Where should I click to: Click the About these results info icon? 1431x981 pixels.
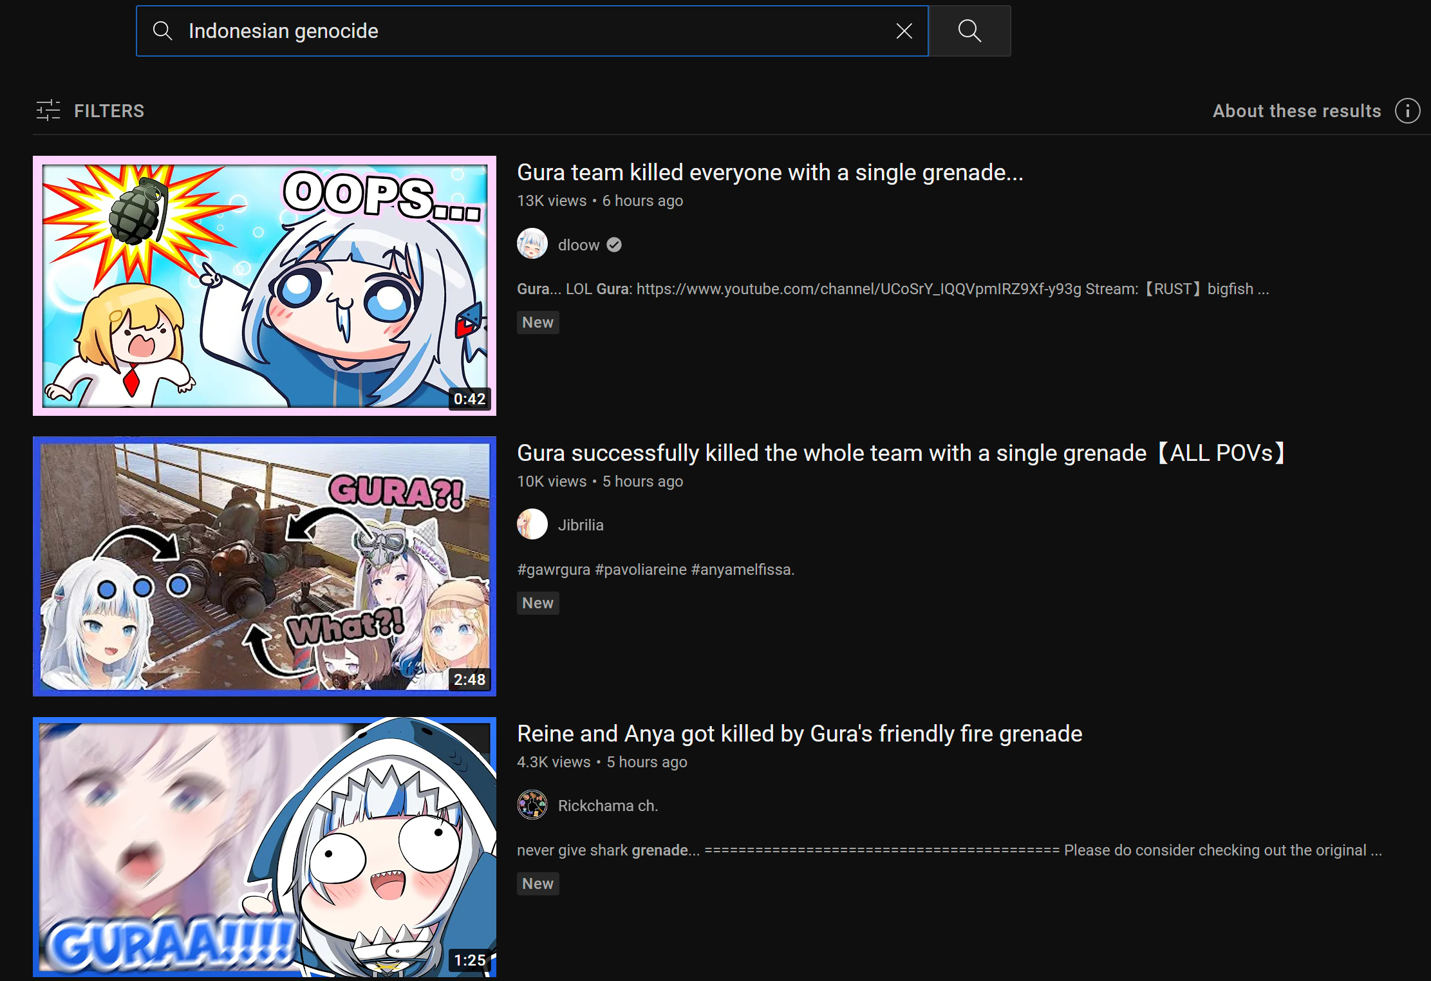1407,111
